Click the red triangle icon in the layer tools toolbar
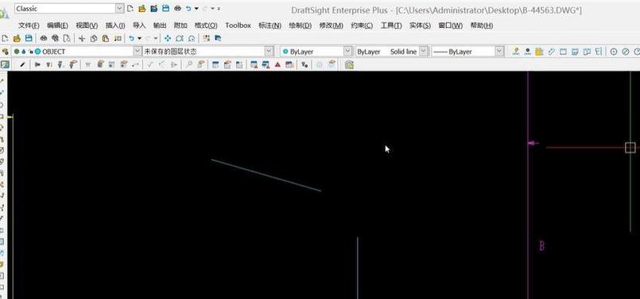 [277, 64]
